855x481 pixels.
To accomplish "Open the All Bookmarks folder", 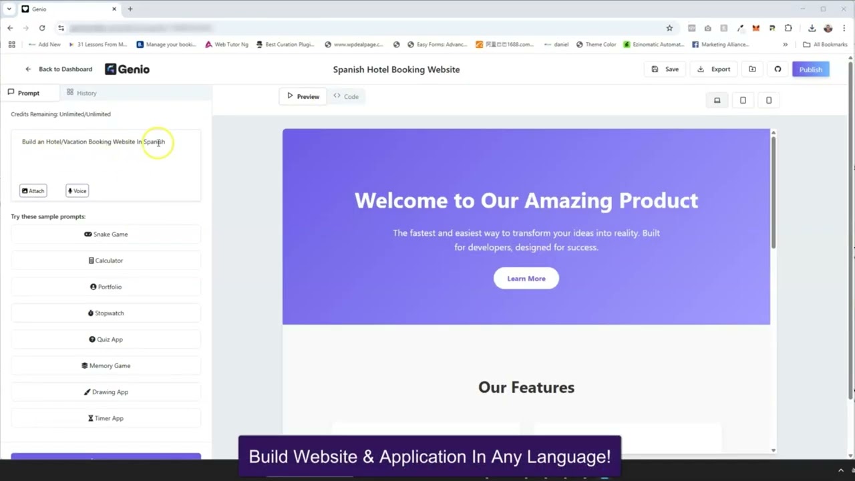I will pyautogui.click(x=825, y=45).
